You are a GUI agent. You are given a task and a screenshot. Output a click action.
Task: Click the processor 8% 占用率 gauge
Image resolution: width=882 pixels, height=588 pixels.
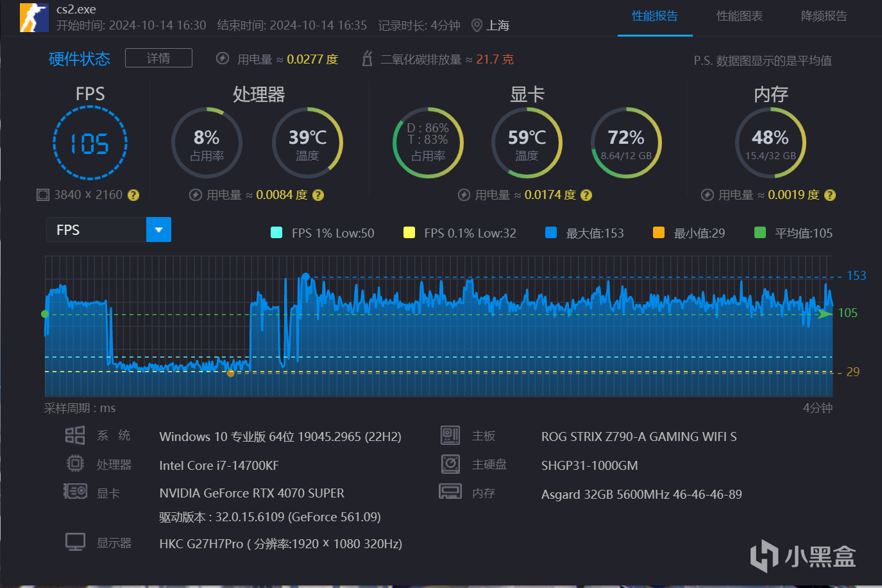pyautogui.click(x=207, y=143)
